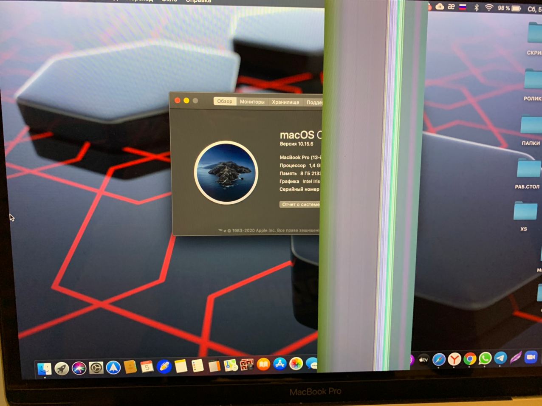This screenshot has height=406, width=542.
Task: Select the XS folder on desktop
Action: pyautogui.click(x=525, y=216)
